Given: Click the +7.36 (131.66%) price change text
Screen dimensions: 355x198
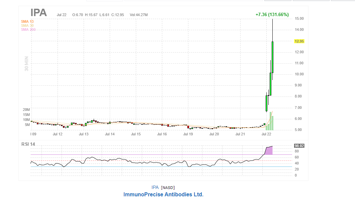Looking at the screenshot, I should click(272, 14).
